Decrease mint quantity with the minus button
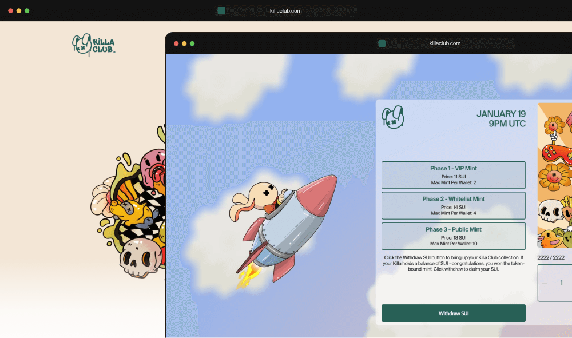This screenshot has height=338, width=572. click(x=545, y=283)
